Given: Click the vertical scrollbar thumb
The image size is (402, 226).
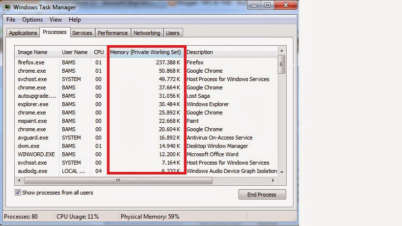Looking at the screenshot, I should click(x=282, y=64).
